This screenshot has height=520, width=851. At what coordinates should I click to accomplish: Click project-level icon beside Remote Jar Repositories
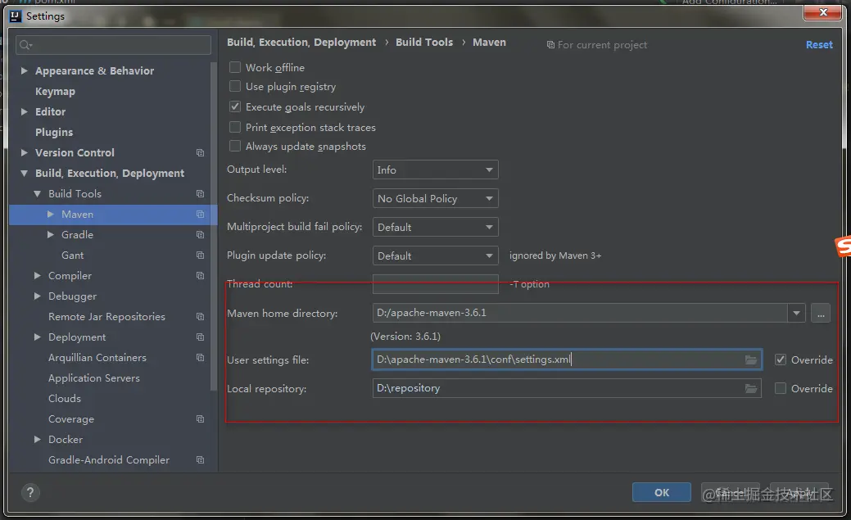click(201, 316)
